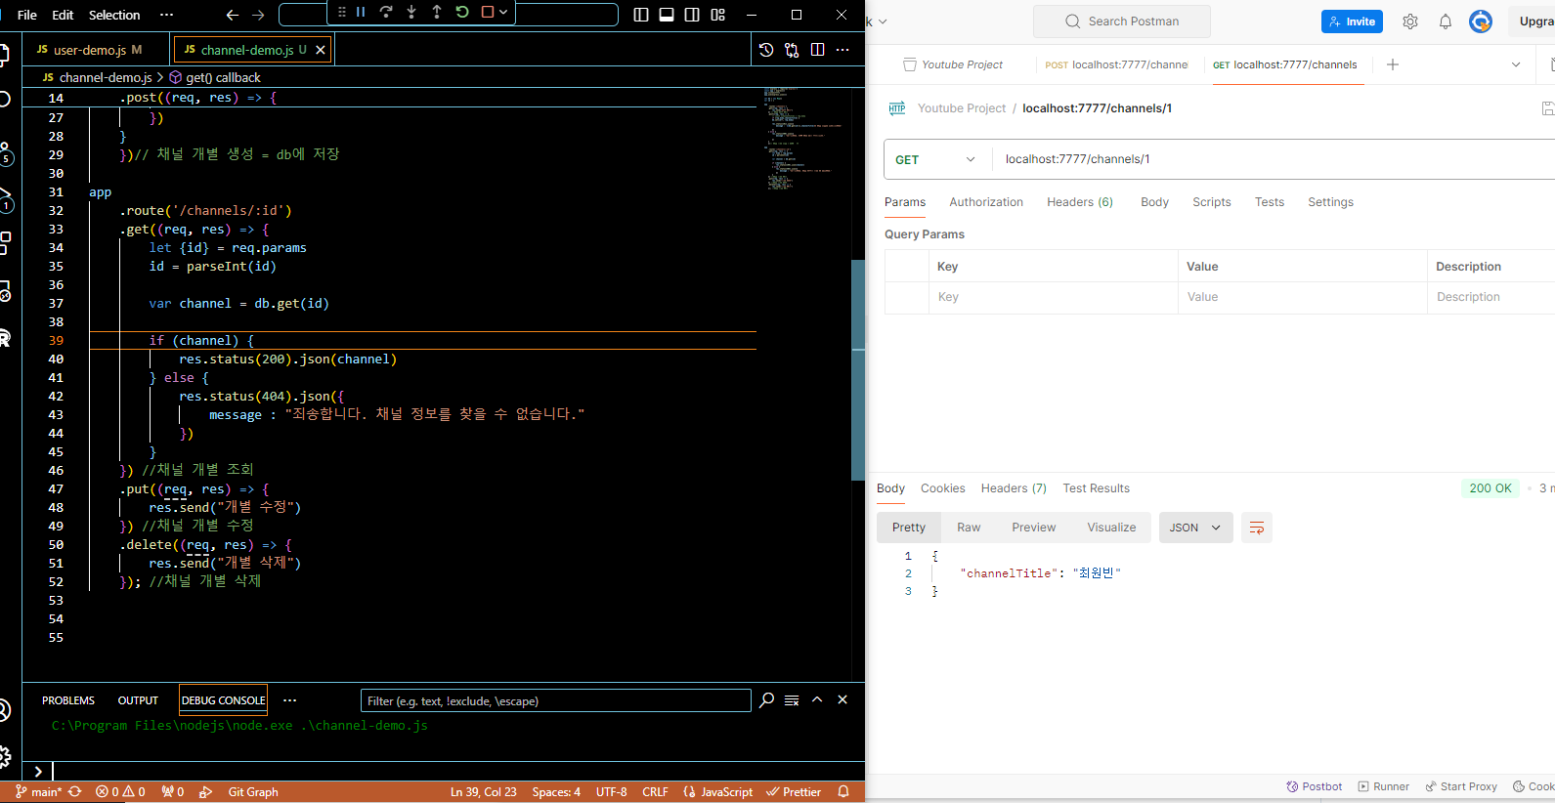
Task: Select the DEBUG CONSOLE tab
Action: [x=223, y=700]
